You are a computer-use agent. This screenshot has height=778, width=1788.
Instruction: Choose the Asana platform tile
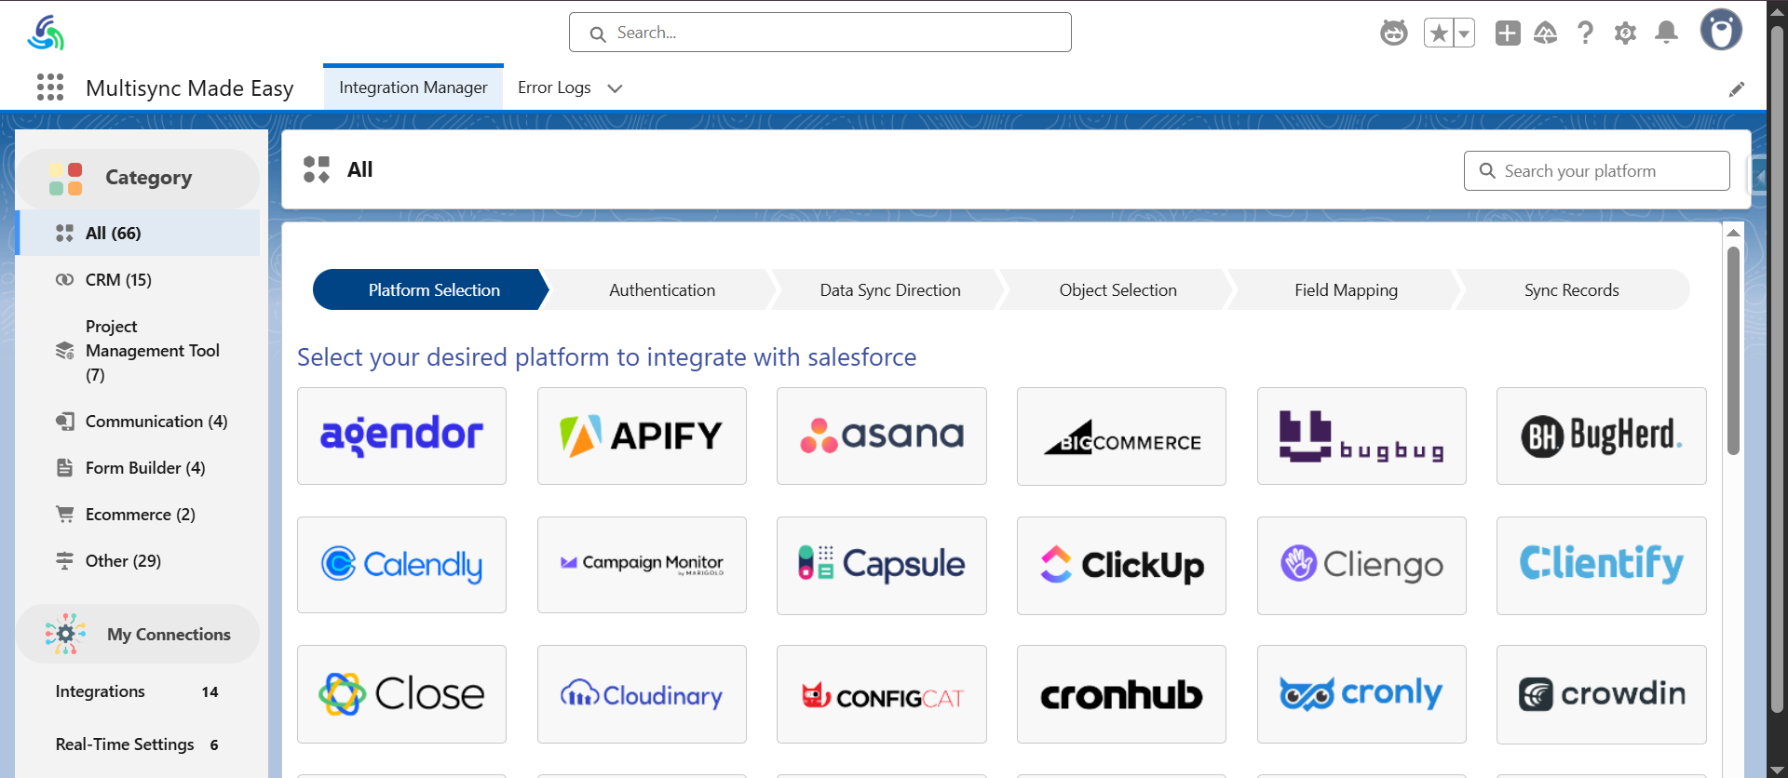coord(882,436)
